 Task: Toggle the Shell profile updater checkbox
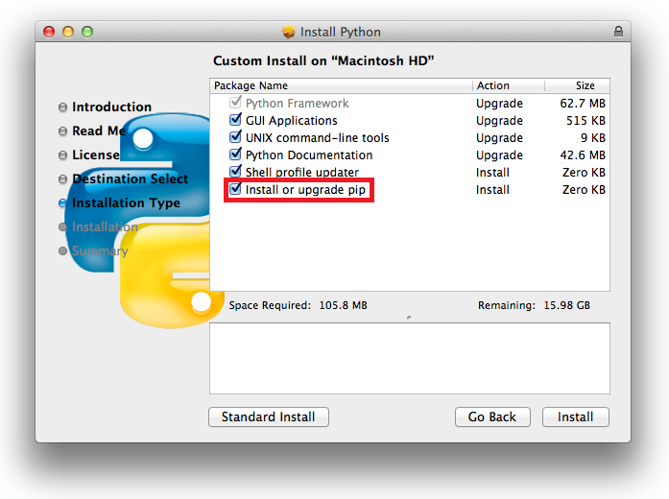[x=235, y=172]
